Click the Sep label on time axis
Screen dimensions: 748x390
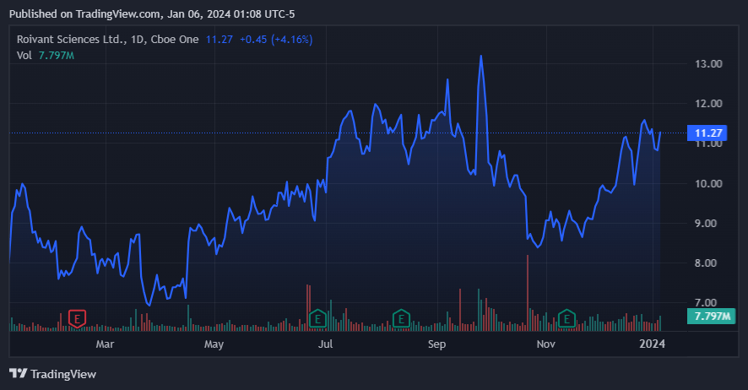437,344
